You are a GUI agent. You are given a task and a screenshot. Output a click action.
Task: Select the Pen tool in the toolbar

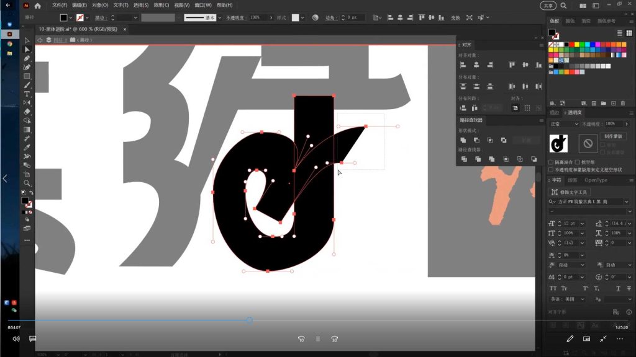pos(27,58)
